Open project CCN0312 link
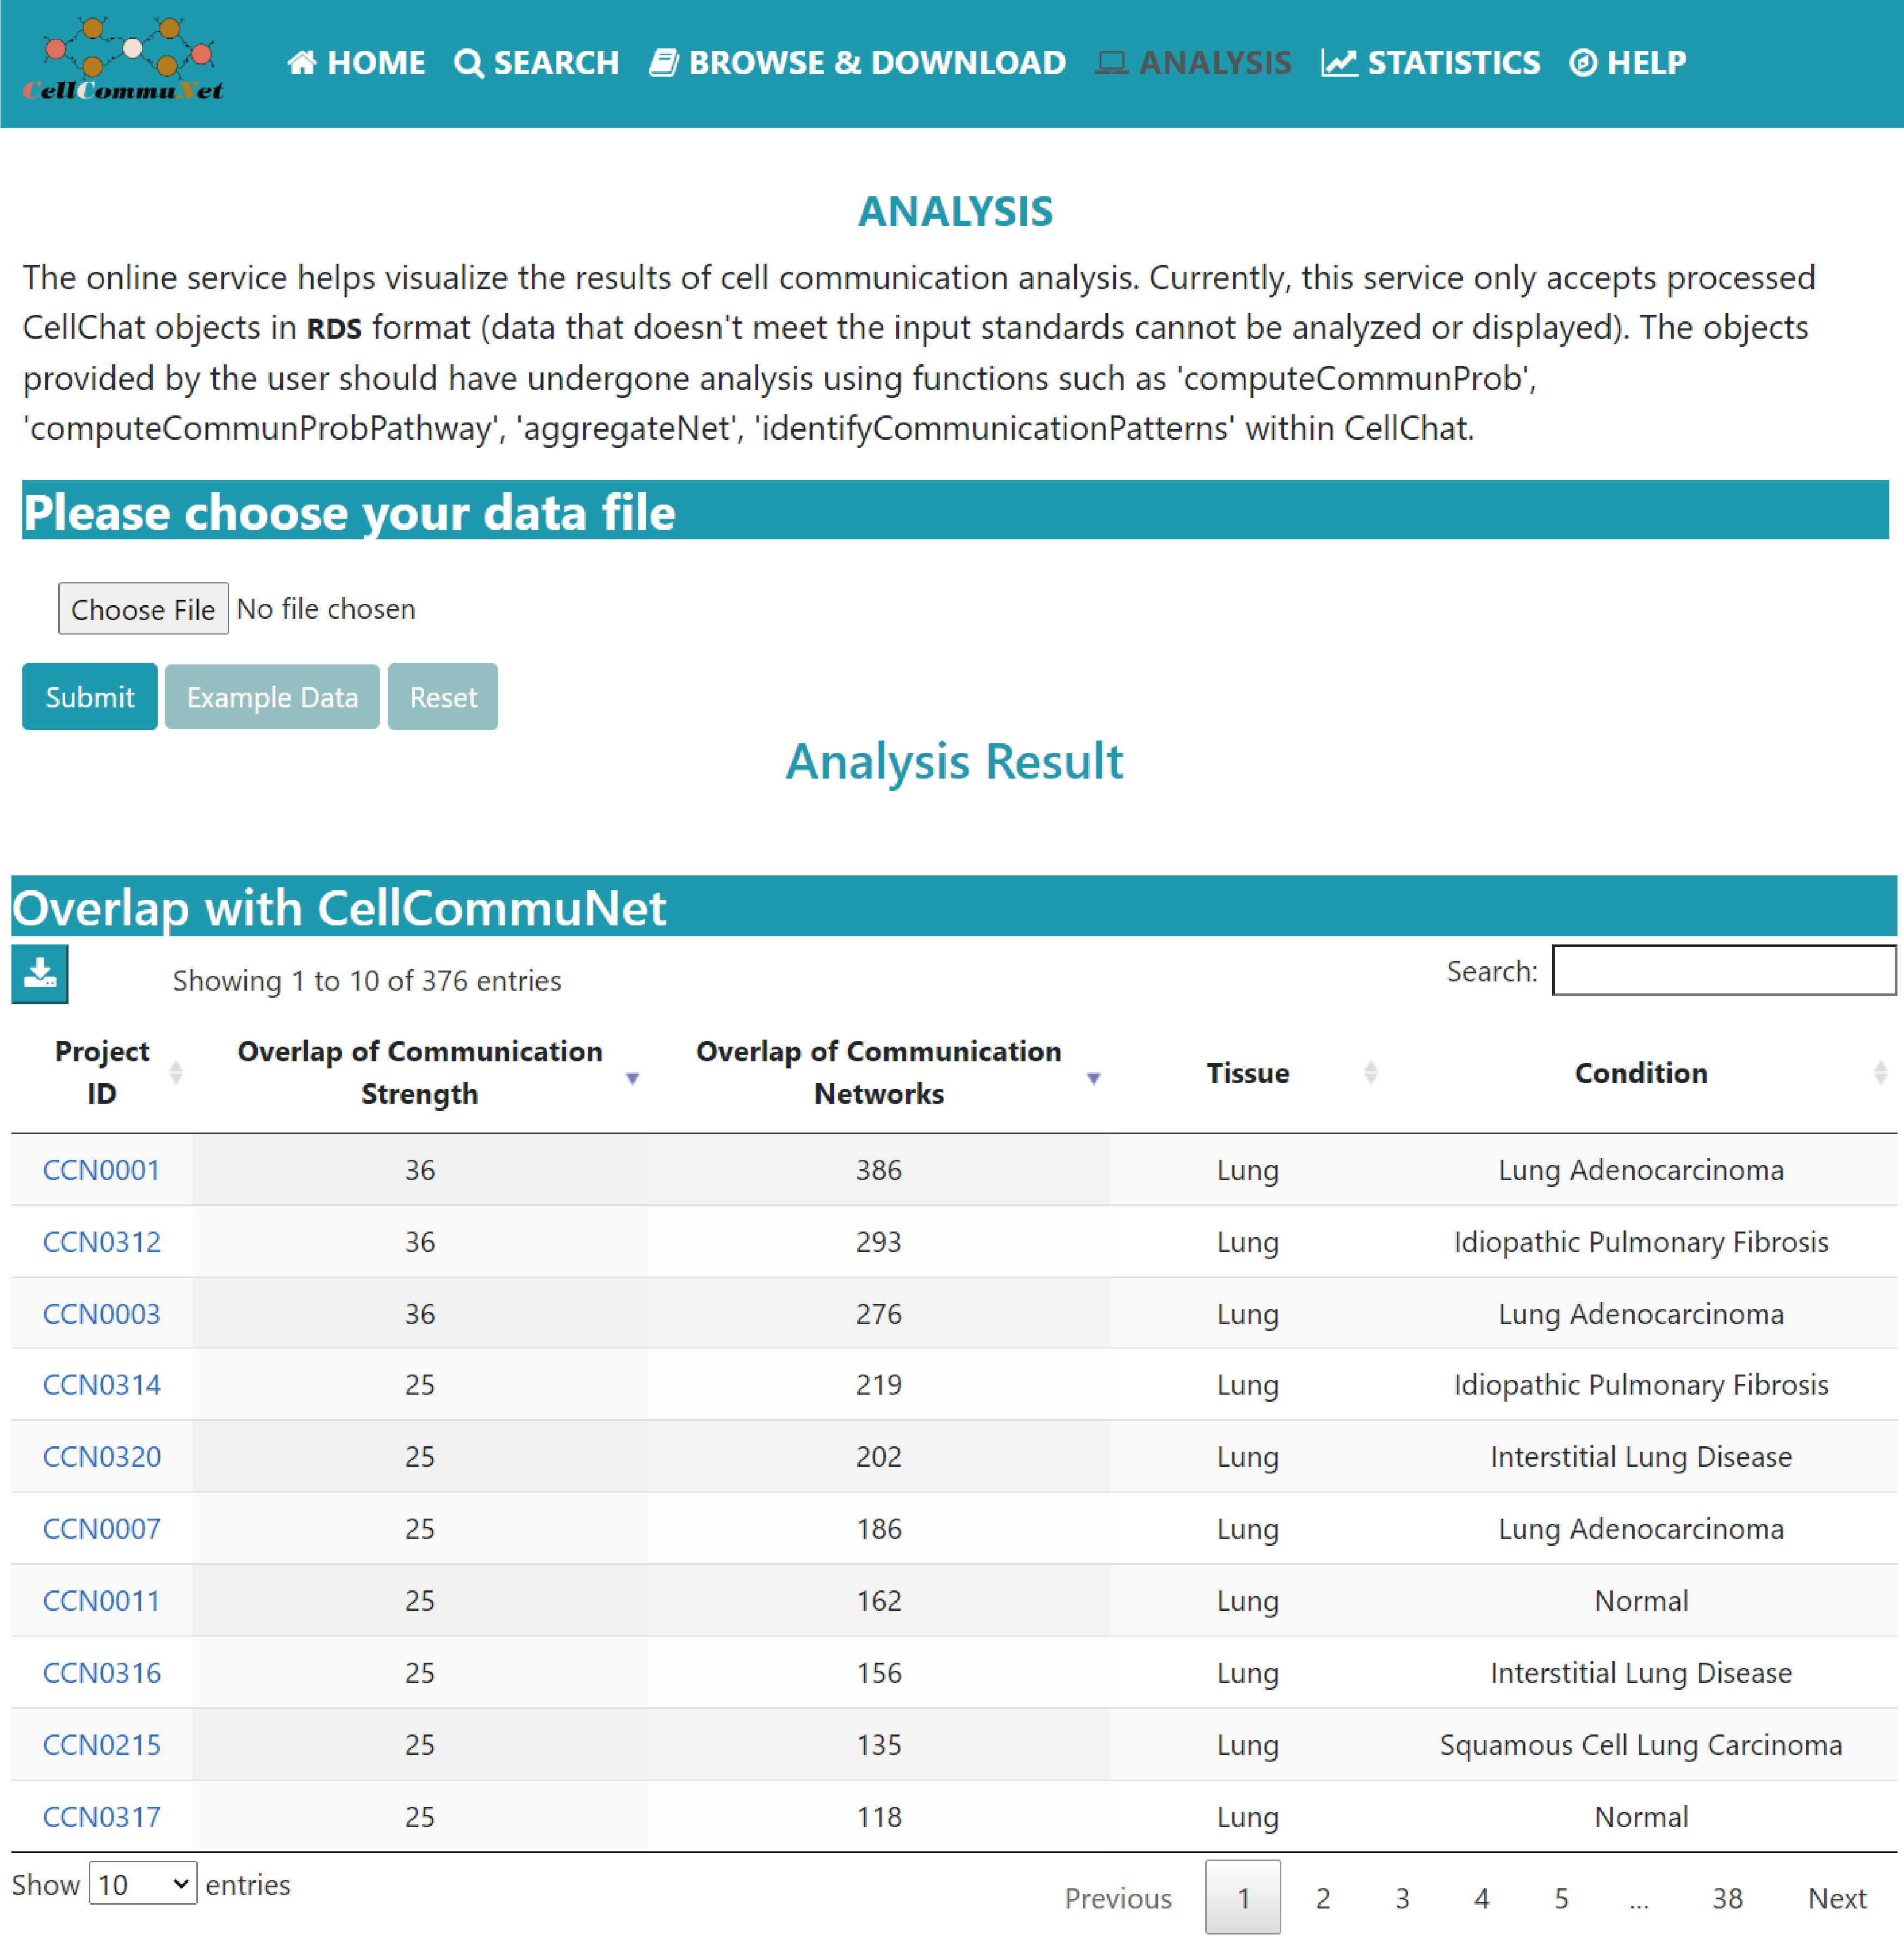Viewport: 1904px width, 1940px height. point(101,1242)
